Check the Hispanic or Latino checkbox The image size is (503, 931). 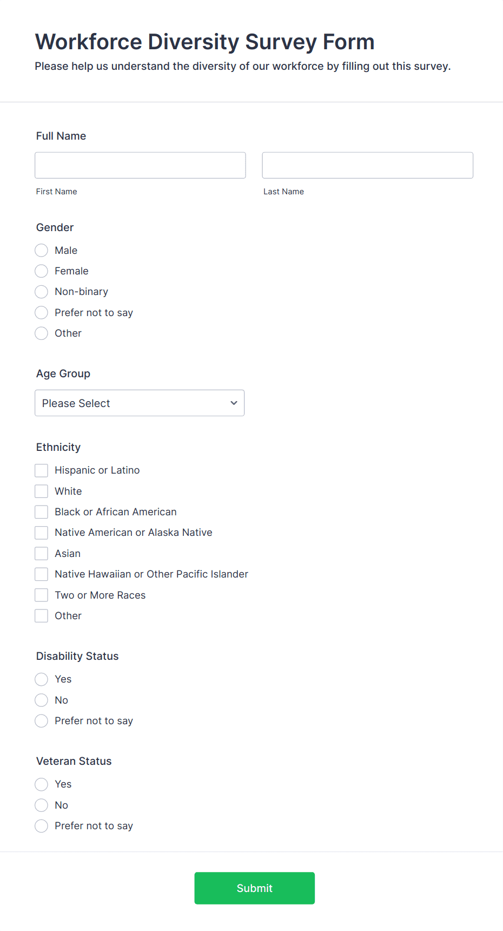41,470
